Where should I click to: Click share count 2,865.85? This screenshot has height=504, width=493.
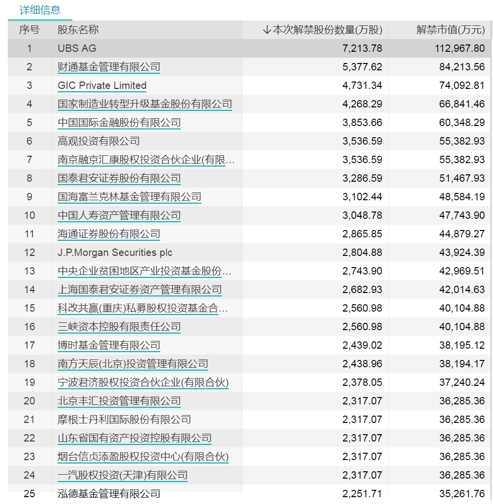click(x=362, y=234)
